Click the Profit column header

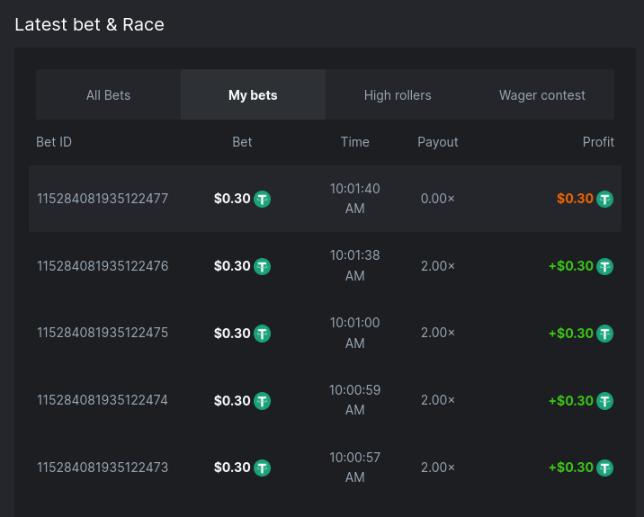point(598,142)
